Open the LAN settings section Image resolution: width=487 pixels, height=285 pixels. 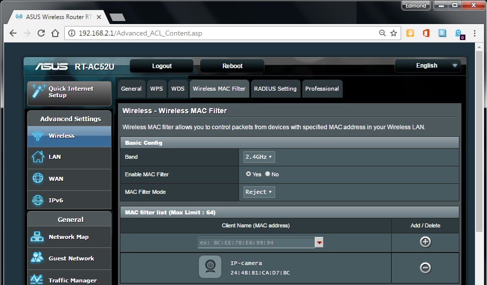69,158
